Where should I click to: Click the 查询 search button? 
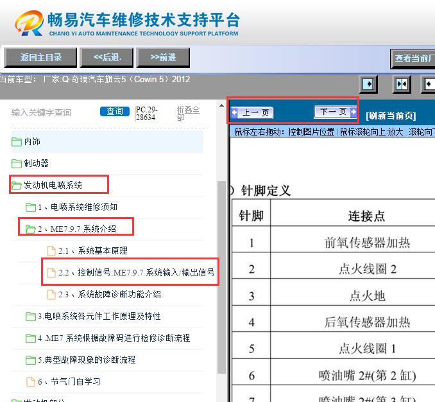115,111
